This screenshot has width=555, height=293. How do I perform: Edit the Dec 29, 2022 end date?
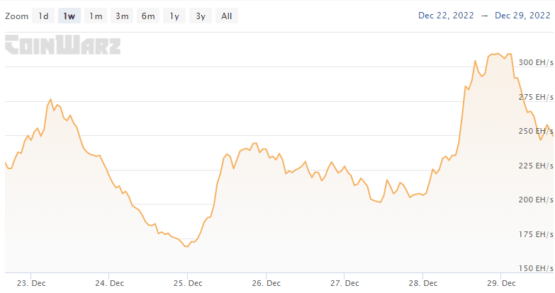tap(524, 16)
